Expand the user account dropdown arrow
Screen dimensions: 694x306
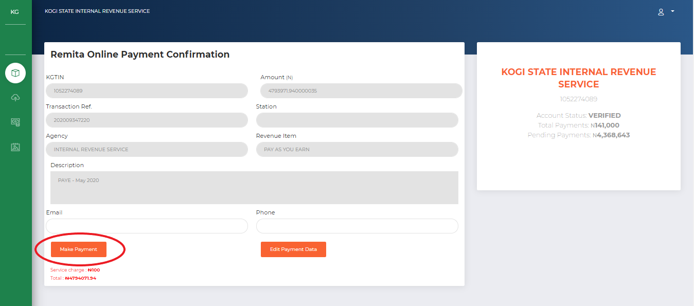pyautogui.click(x=672, y=11)
